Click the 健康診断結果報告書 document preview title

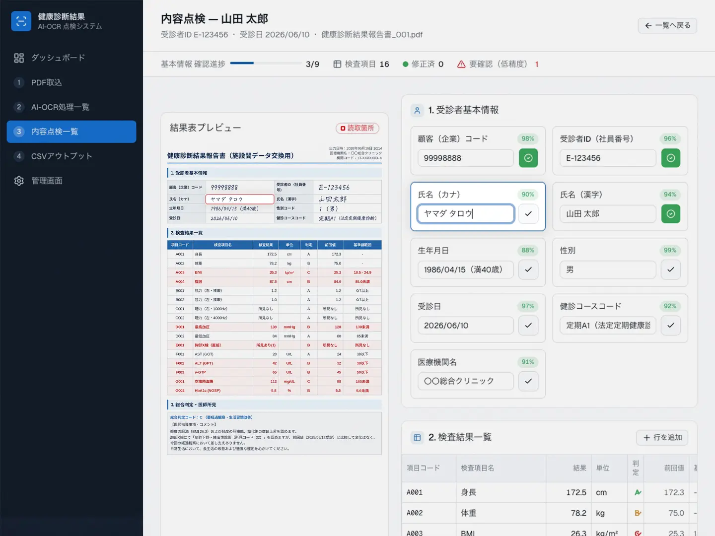tap(230, 156)
